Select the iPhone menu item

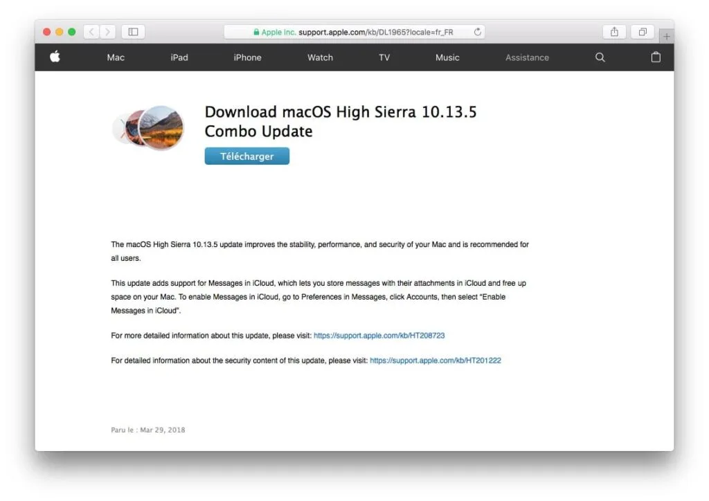(247, 57)
